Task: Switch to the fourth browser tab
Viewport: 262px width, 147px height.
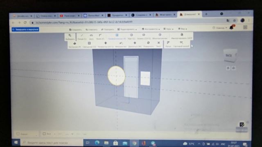Action: pyautogui.click(x=94, y=16)
